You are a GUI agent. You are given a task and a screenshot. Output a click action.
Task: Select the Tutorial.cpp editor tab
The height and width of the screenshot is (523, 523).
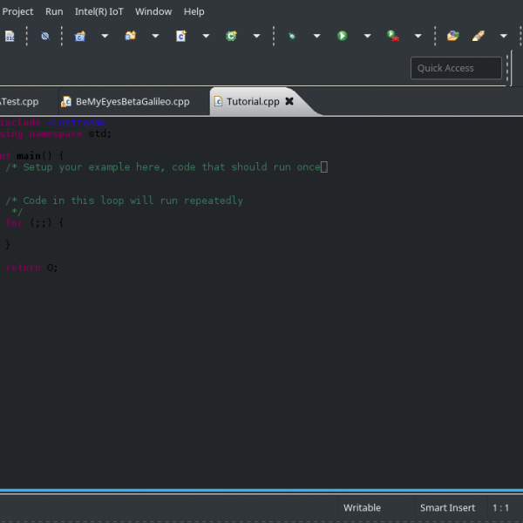click(253, 102)
